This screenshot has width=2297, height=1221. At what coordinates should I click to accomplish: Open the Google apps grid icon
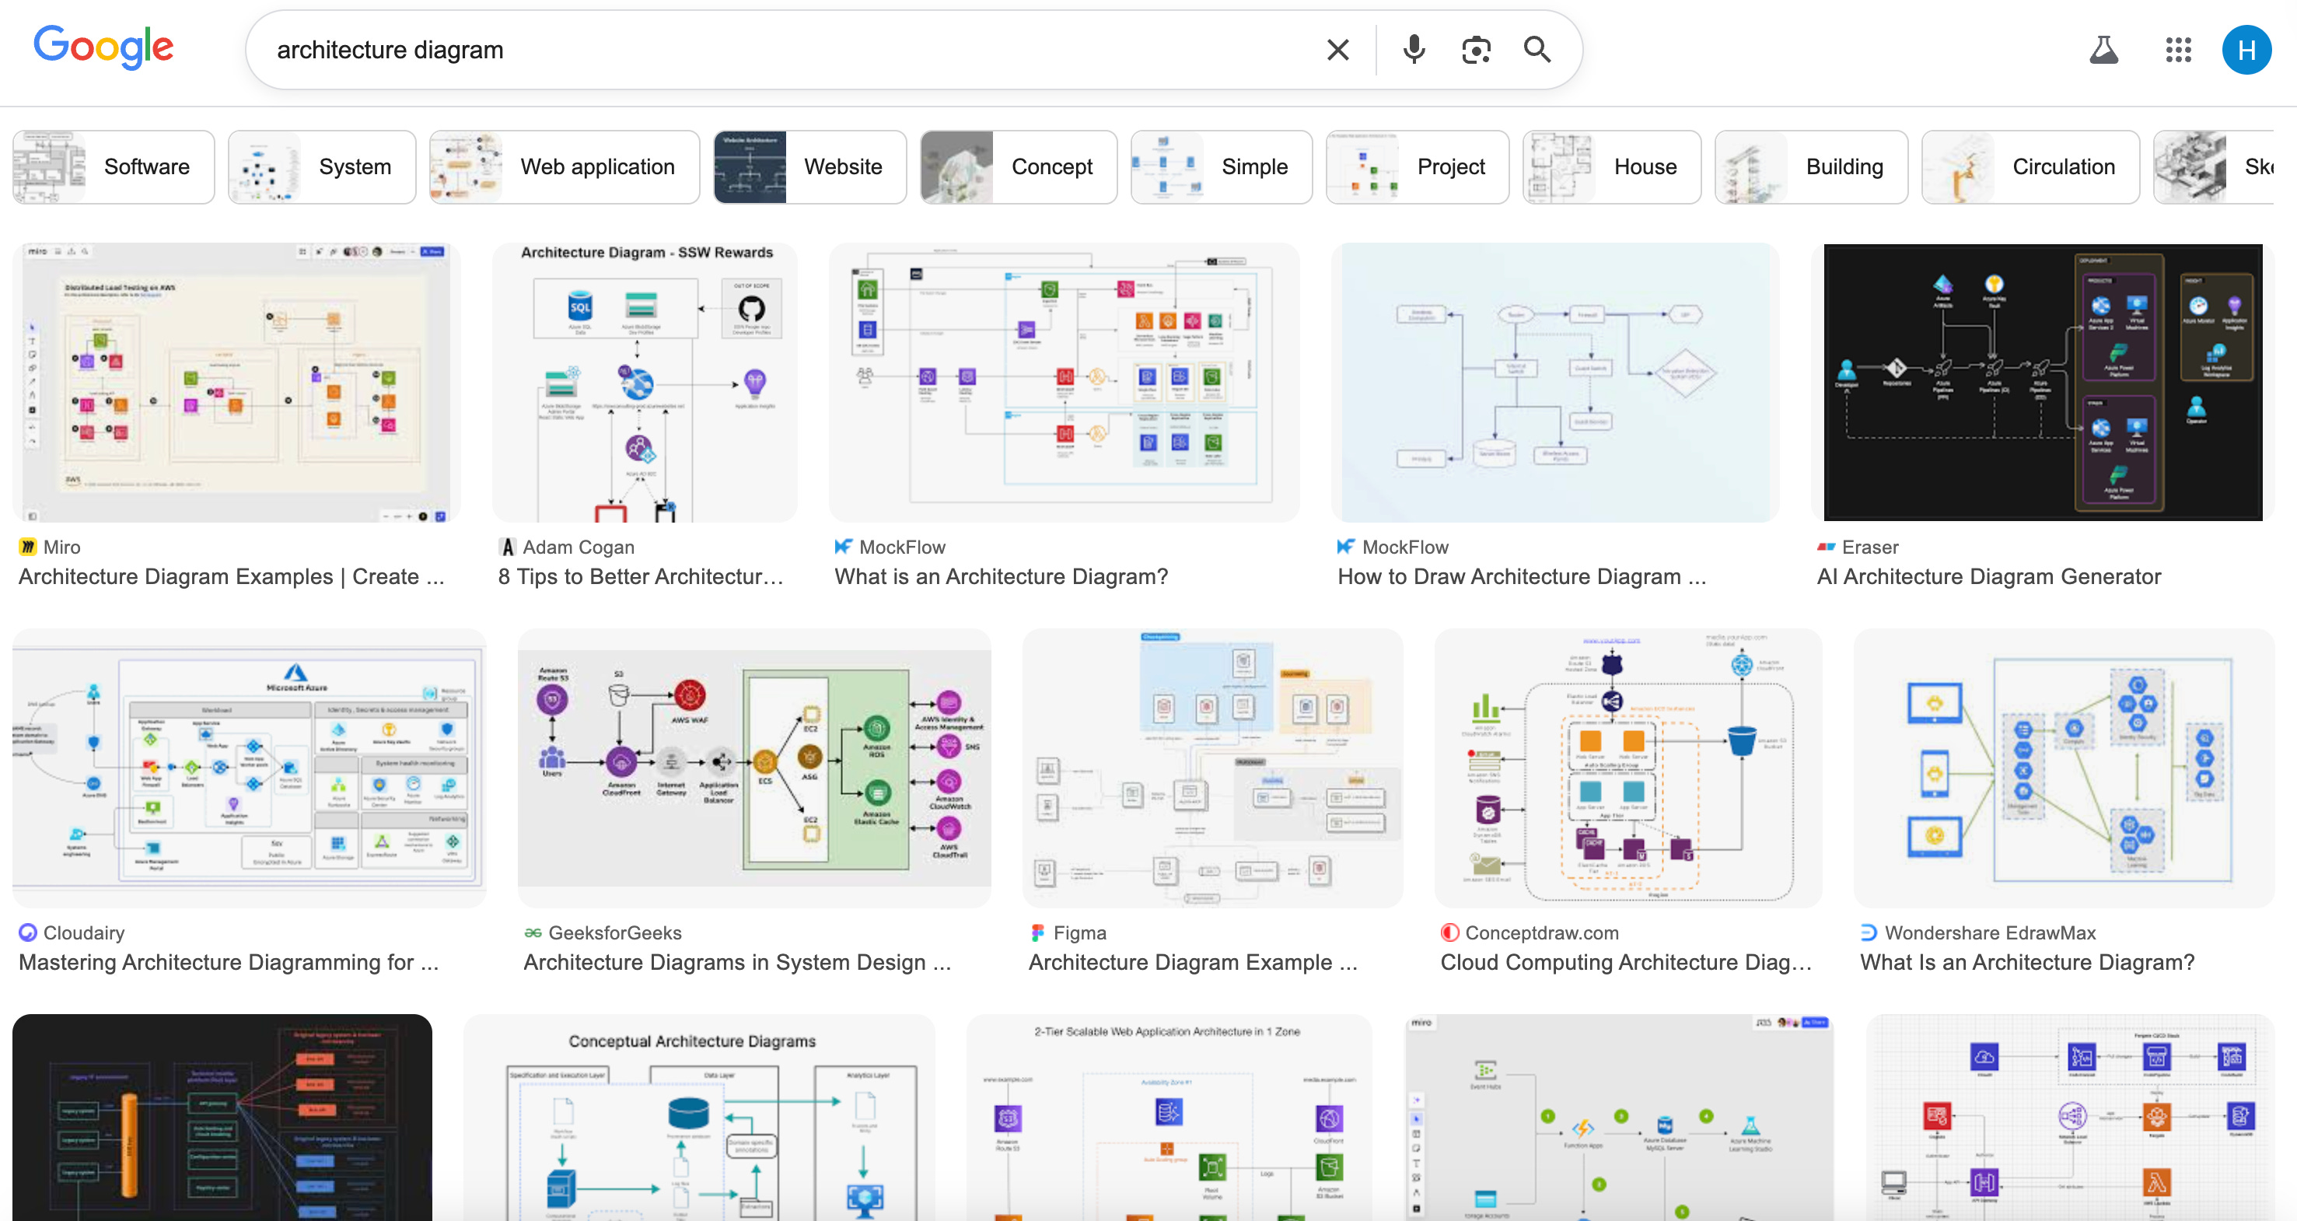[x=2178, y=50]
